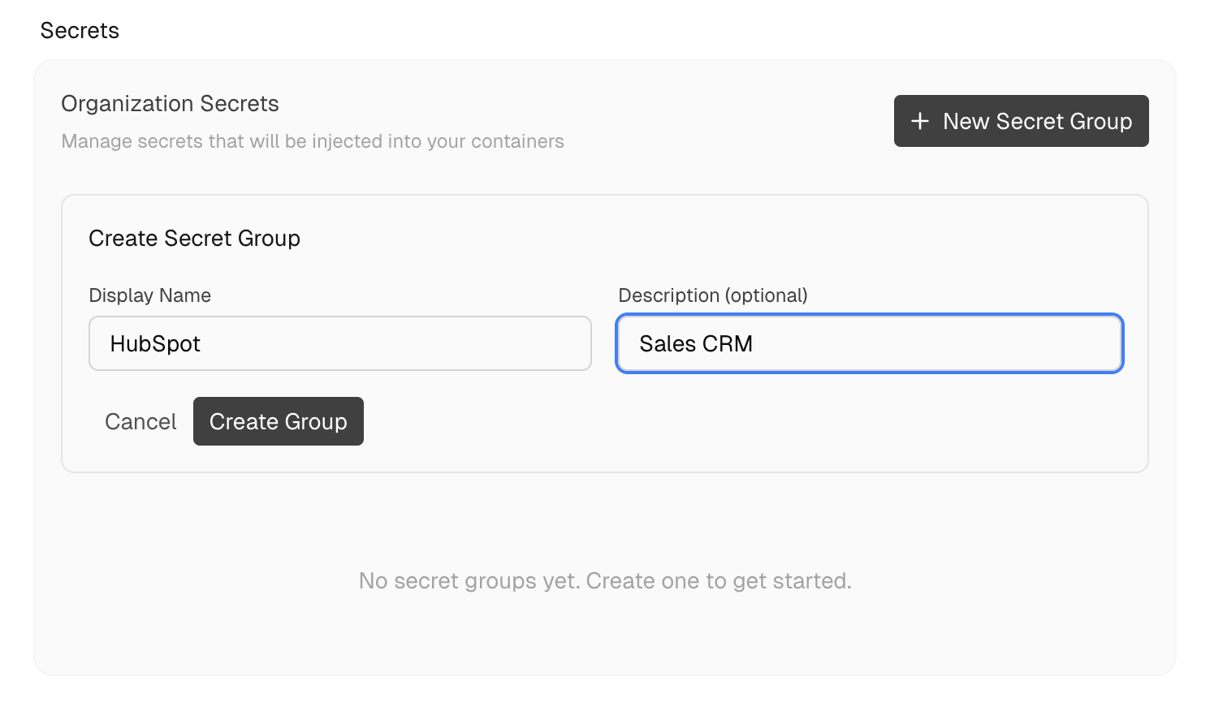
Task: Click the Create Secret Group form title
Action: [194, 238]
